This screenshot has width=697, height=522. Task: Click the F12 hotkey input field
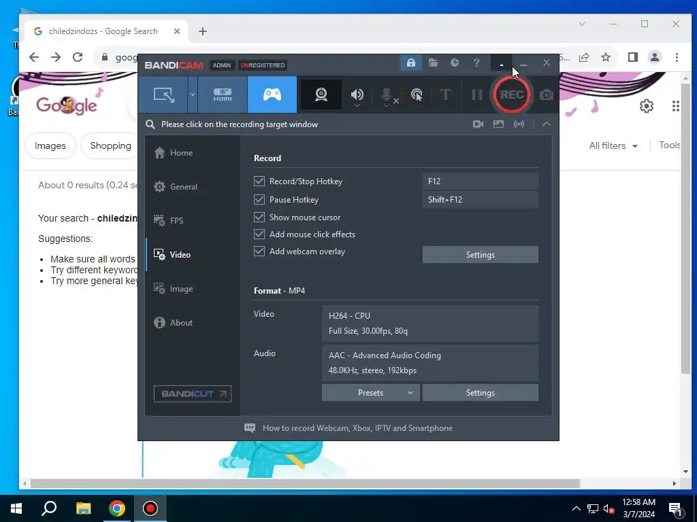click(480, 181)
